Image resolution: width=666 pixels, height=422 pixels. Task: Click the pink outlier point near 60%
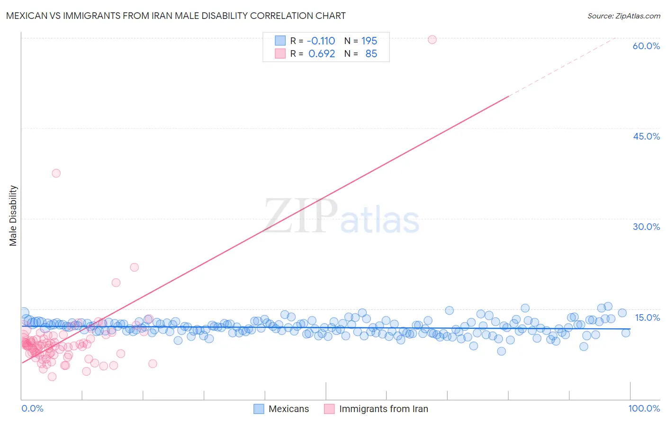[432, 39]
